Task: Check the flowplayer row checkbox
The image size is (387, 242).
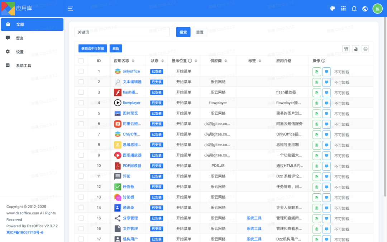Action: pos(81,103)
